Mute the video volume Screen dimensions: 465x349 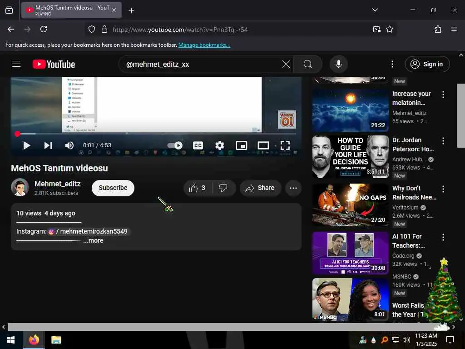pyautogui.click(x=69, y=145)
